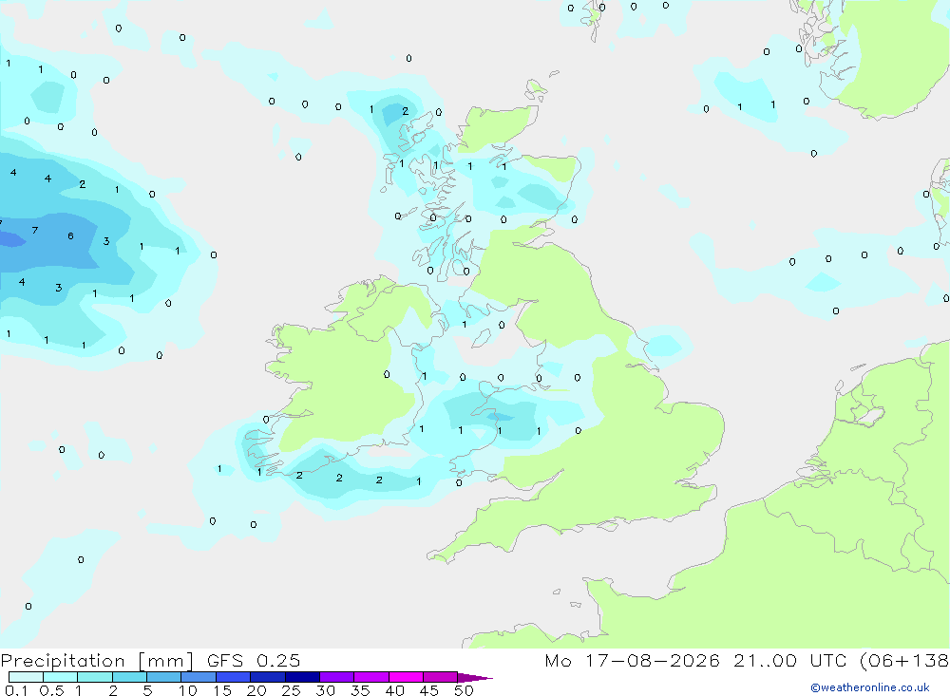Click the 40–45 mm magenta legend swatch
950x696 pixels.
click(x=406, y=677)
